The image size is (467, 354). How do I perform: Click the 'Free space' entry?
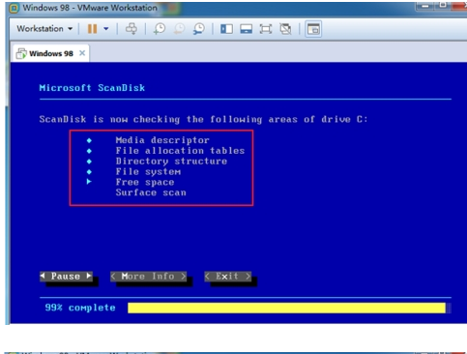145,182
